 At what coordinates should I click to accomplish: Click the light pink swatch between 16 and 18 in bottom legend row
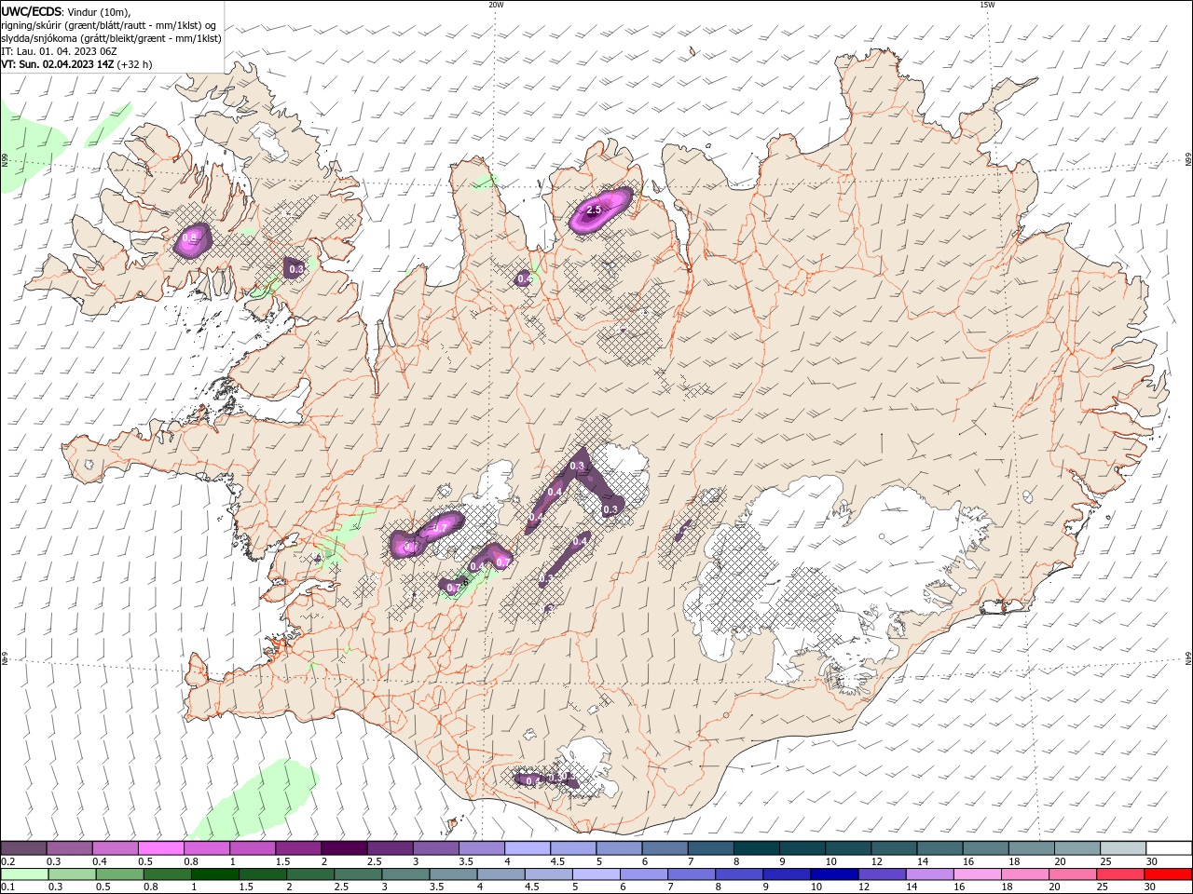click(976, 874)
